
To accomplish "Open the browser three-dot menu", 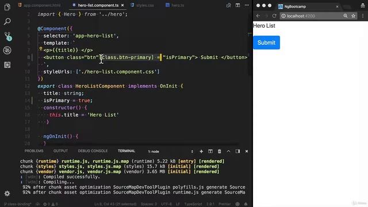I will click(x=363, y=16).
